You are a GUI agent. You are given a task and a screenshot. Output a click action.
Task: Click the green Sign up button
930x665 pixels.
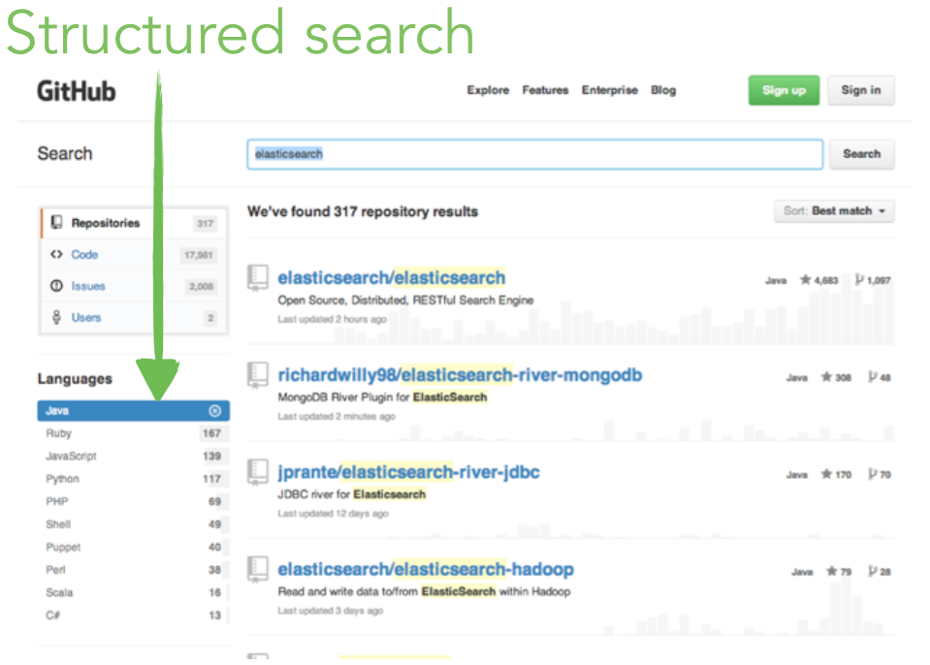tap(784, 90)
